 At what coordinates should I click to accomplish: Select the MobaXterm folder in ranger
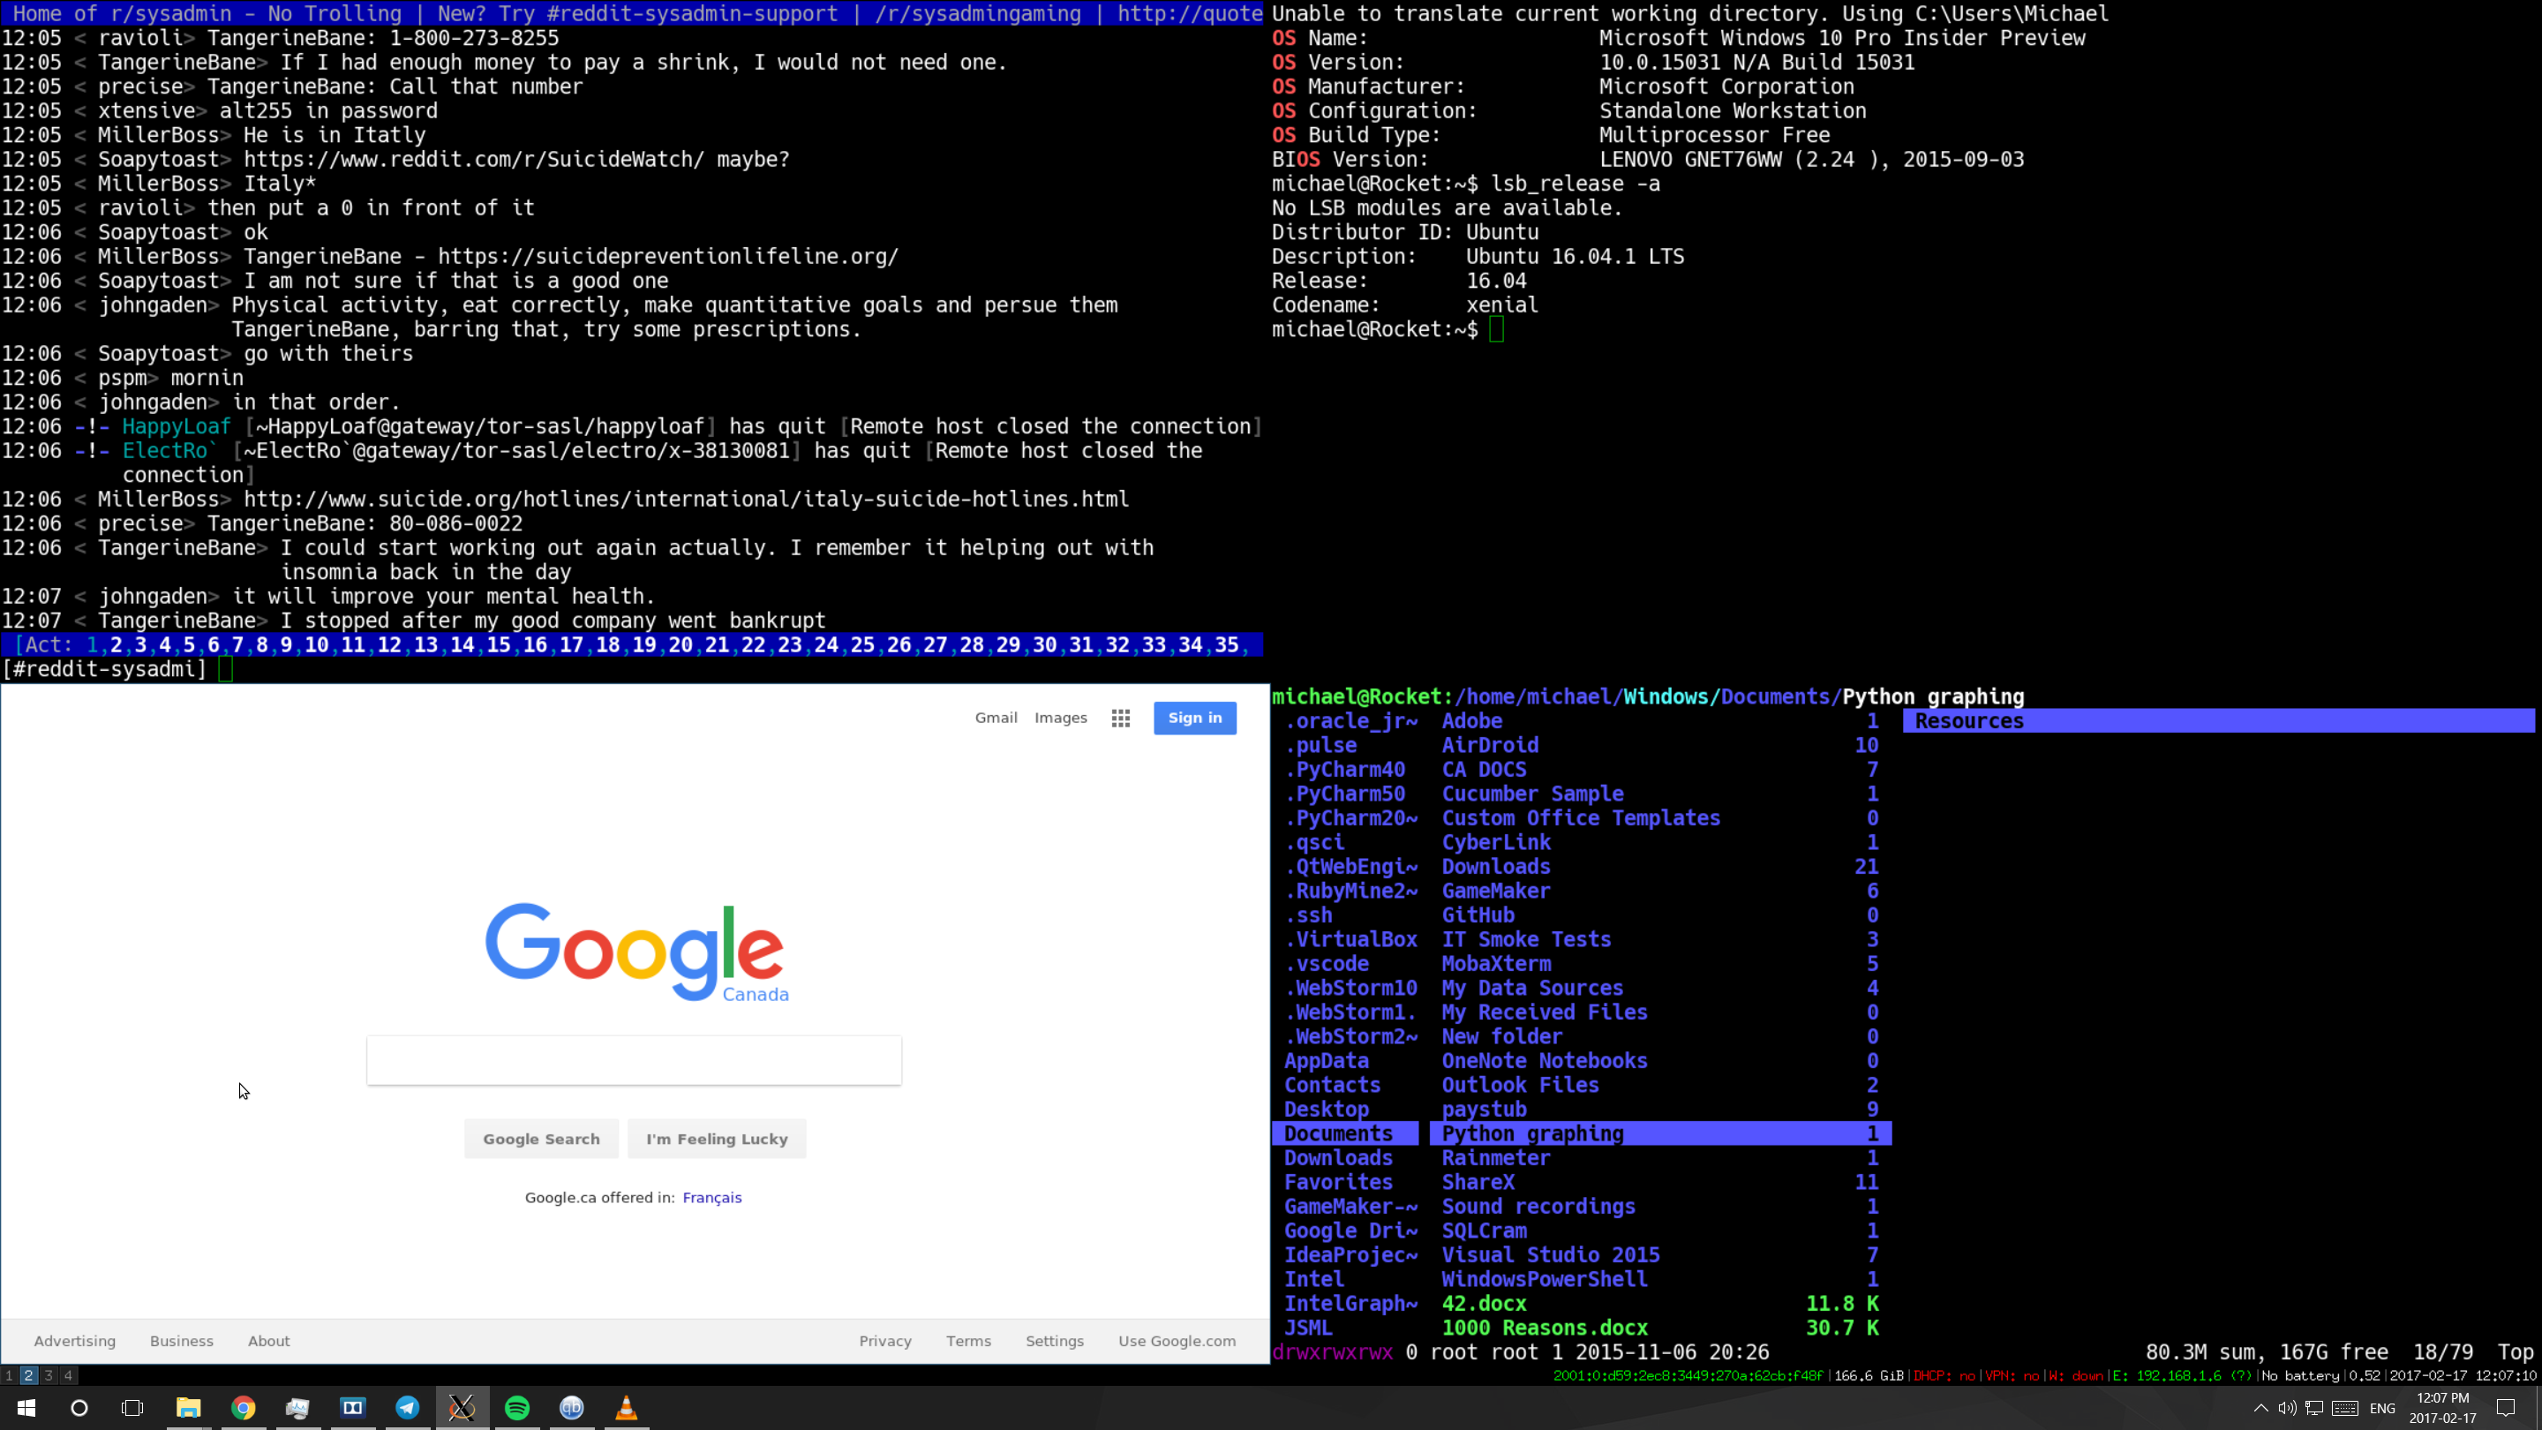(x=1659, y=964)
